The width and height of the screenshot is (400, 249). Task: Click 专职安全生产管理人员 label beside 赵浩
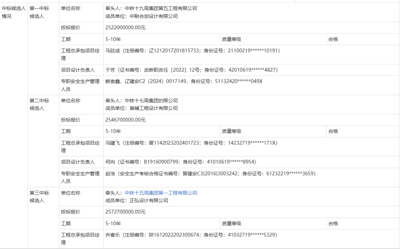[80, 177]
